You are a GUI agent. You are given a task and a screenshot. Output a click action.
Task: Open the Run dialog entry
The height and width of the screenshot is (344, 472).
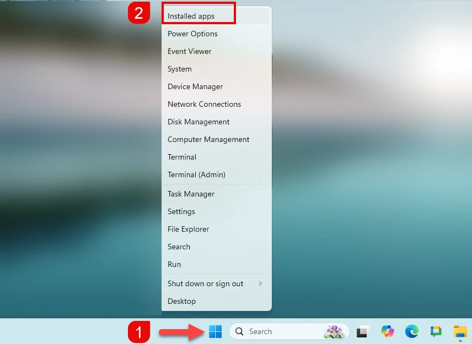pyautogui.click(x=217, y=264)
